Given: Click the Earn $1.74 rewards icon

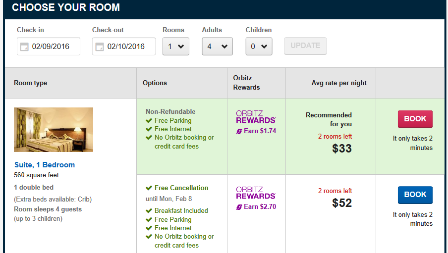Looking at the screenshot, I should coord(239,131).
